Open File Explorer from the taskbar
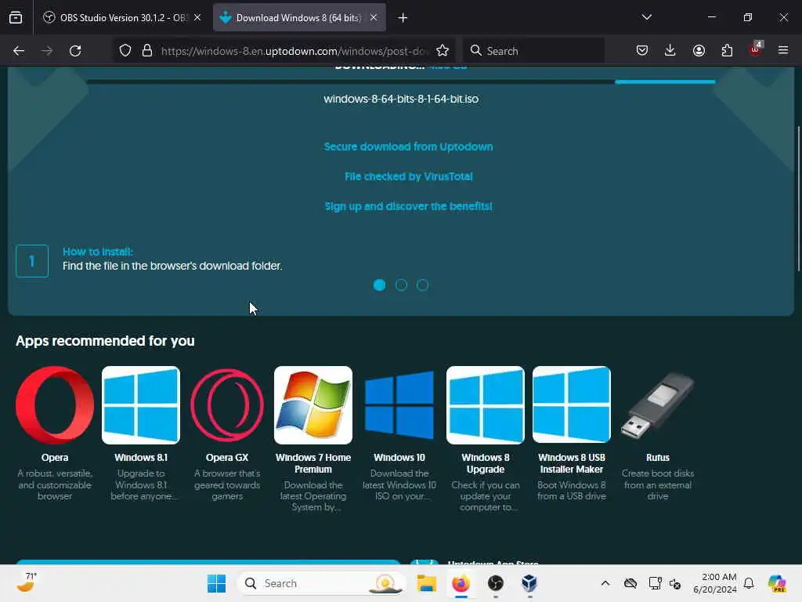Screen dimensions: 802x602 [x=426, y=583]
